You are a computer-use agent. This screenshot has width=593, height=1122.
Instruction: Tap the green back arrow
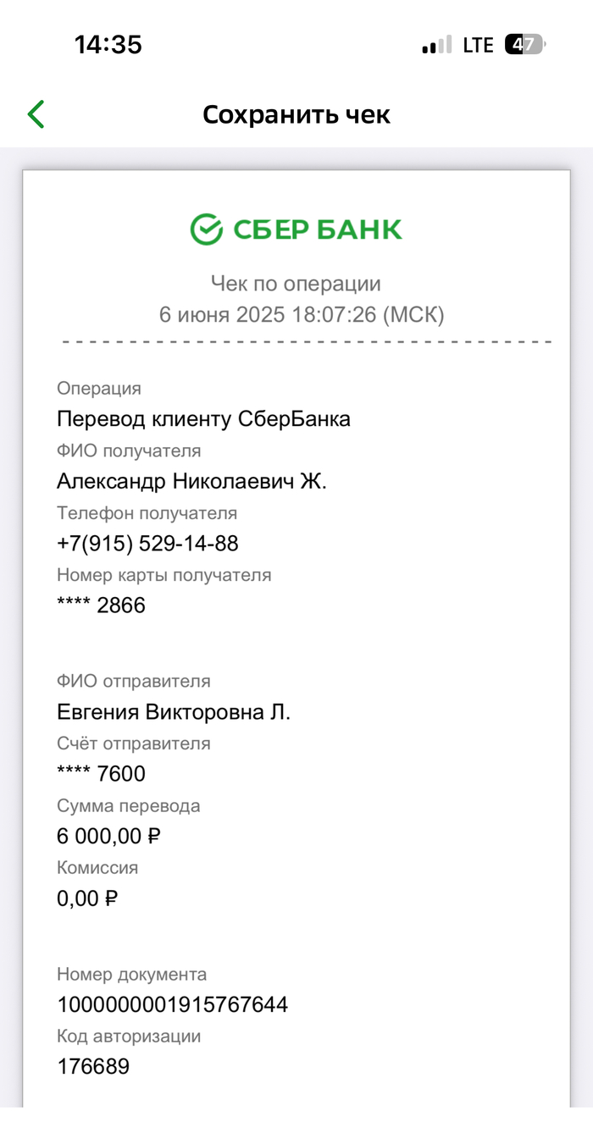(x=36, y=114)
